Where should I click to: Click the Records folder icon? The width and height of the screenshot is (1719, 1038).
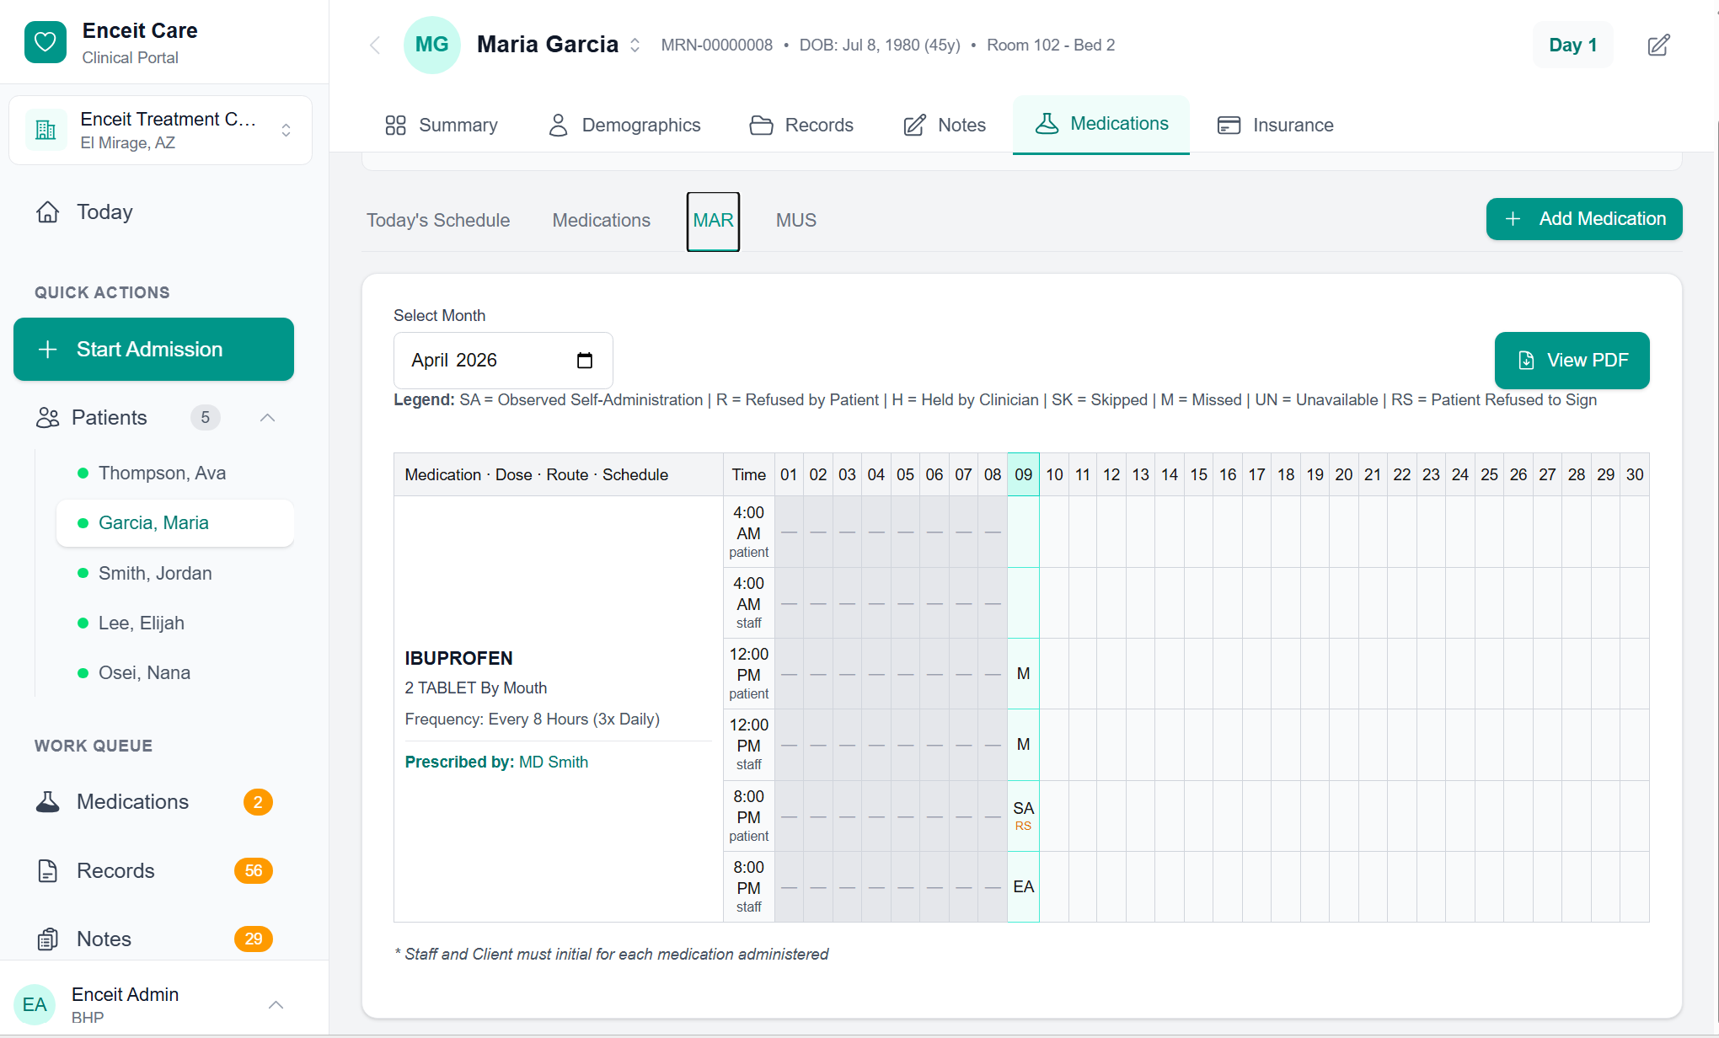(762, 125)
